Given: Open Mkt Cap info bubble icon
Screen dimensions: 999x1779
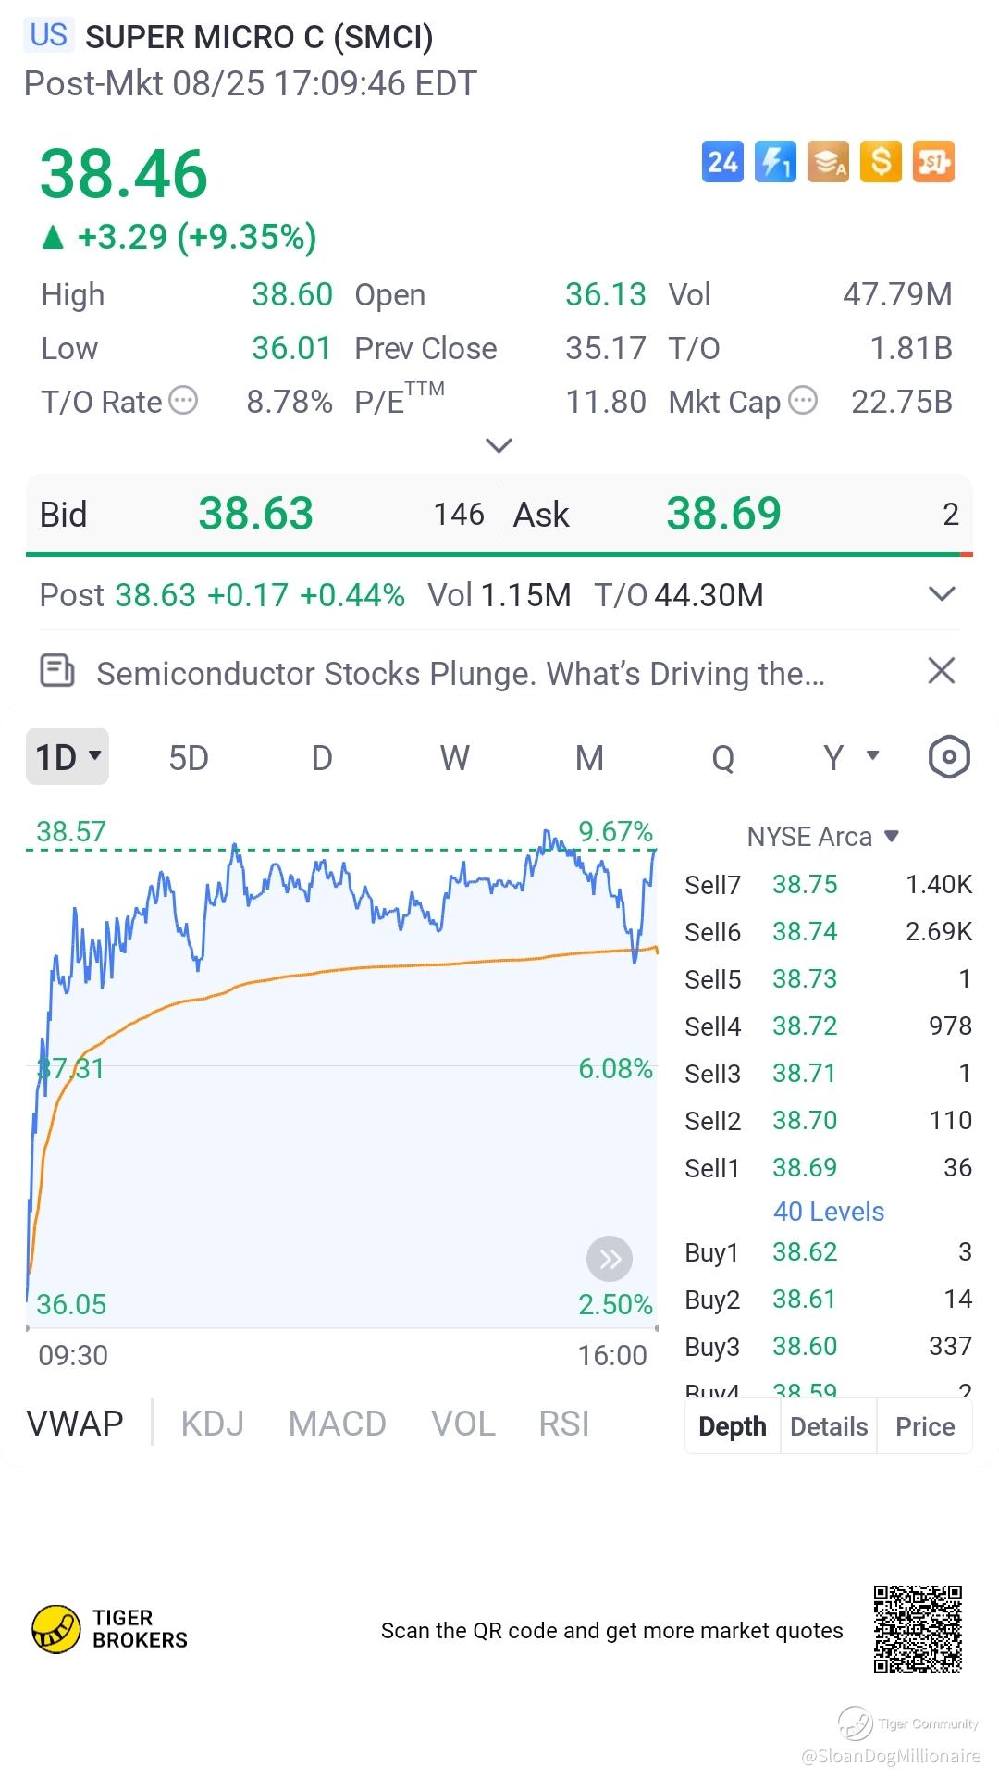Looking at the screenshot, I should (803, 401).
